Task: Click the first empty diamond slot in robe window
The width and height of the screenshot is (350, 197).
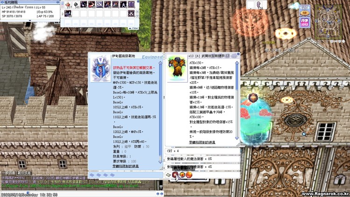Action: pos(92,175)
